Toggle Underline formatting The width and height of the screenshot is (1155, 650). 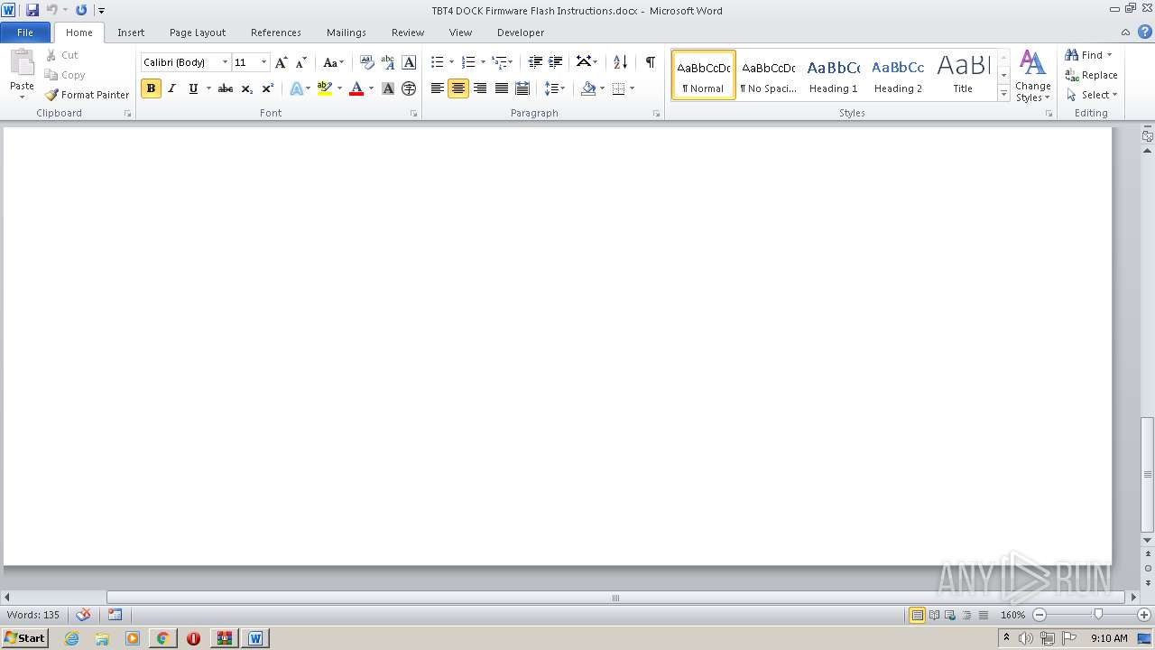193,88
